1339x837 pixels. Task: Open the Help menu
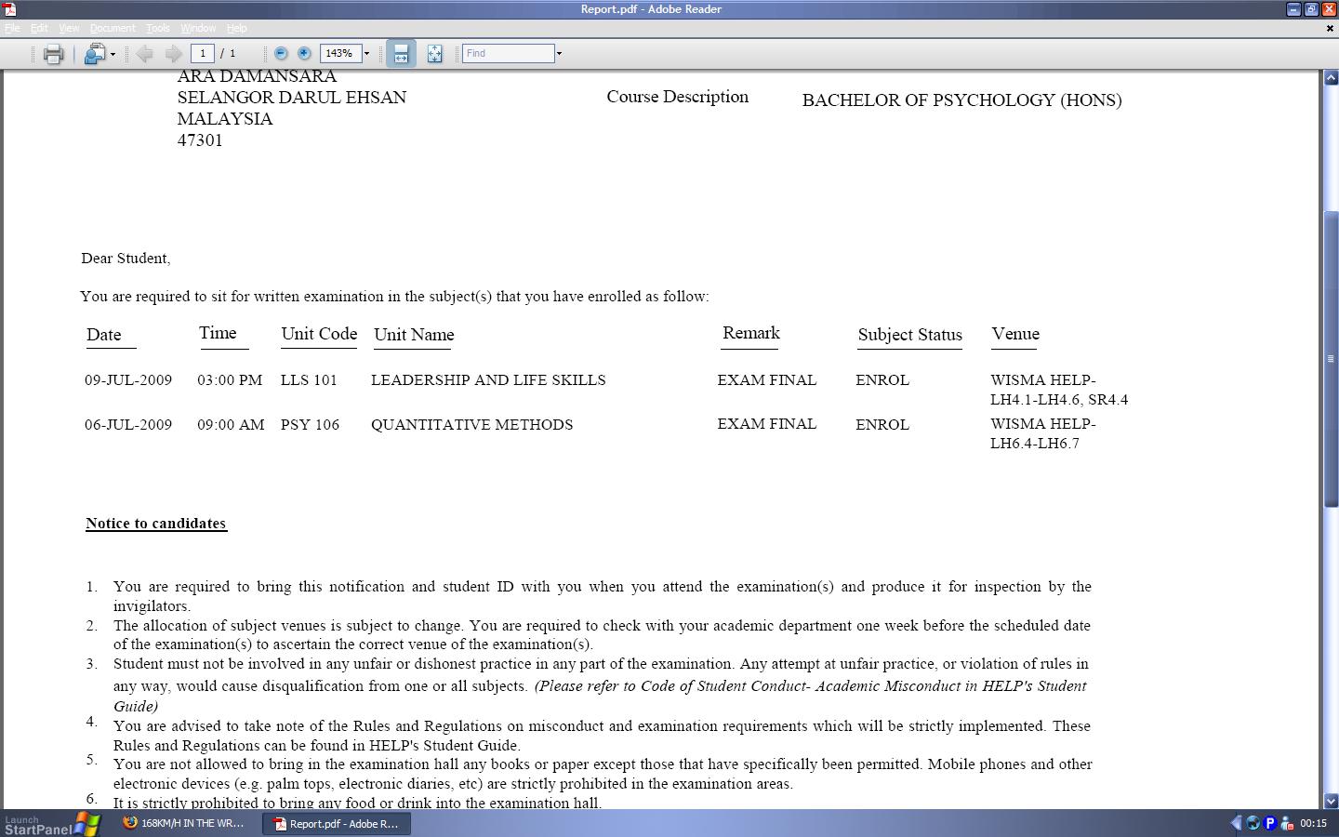click(x=237, y=28)
